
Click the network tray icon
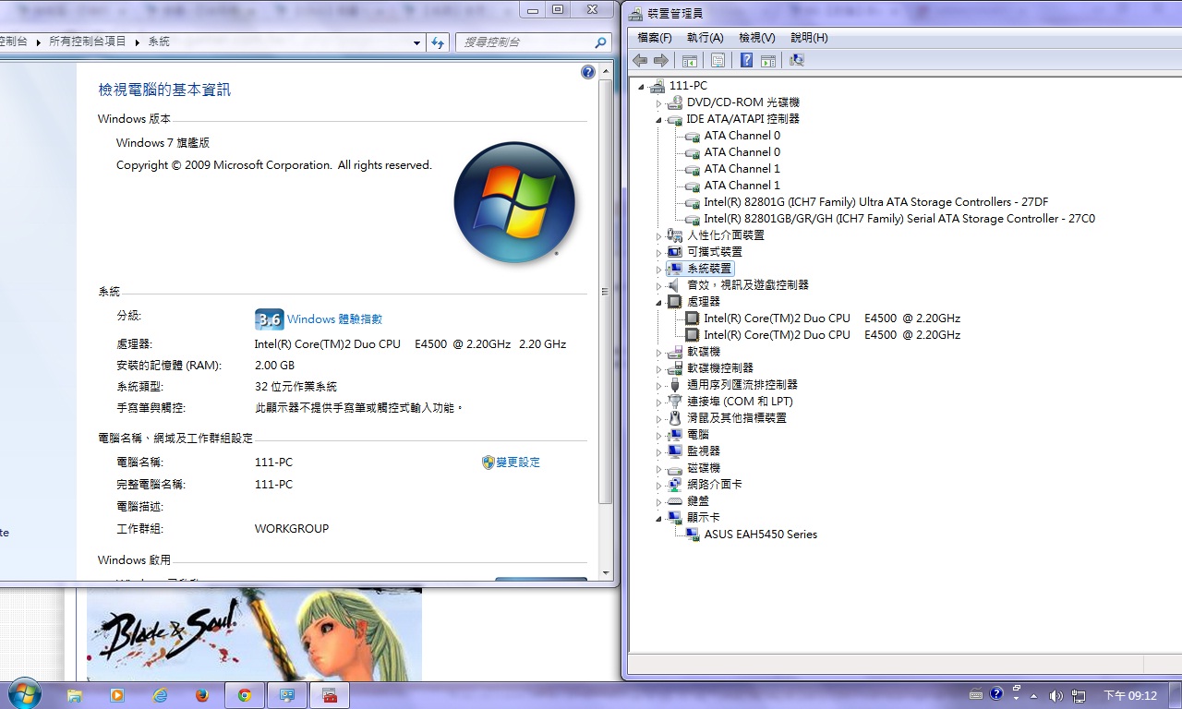1078,695
